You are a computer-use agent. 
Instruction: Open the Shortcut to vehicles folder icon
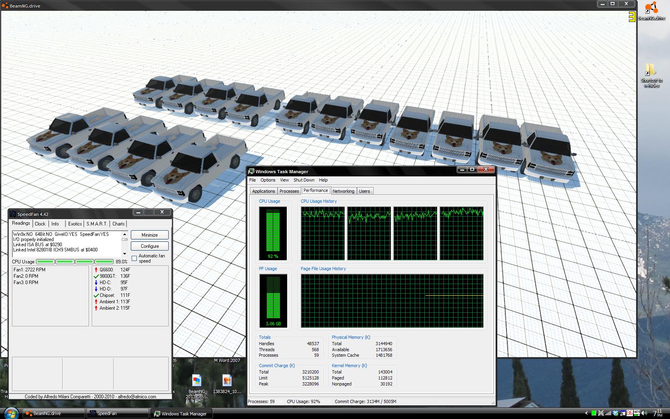point(651,76)
